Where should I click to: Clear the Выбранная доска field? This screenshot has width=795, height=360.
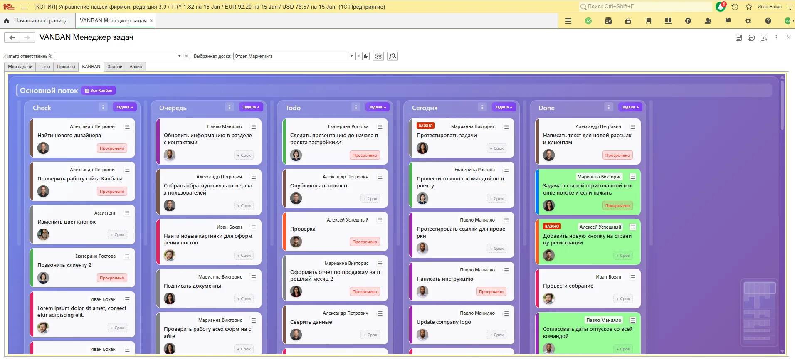[358, 56]
